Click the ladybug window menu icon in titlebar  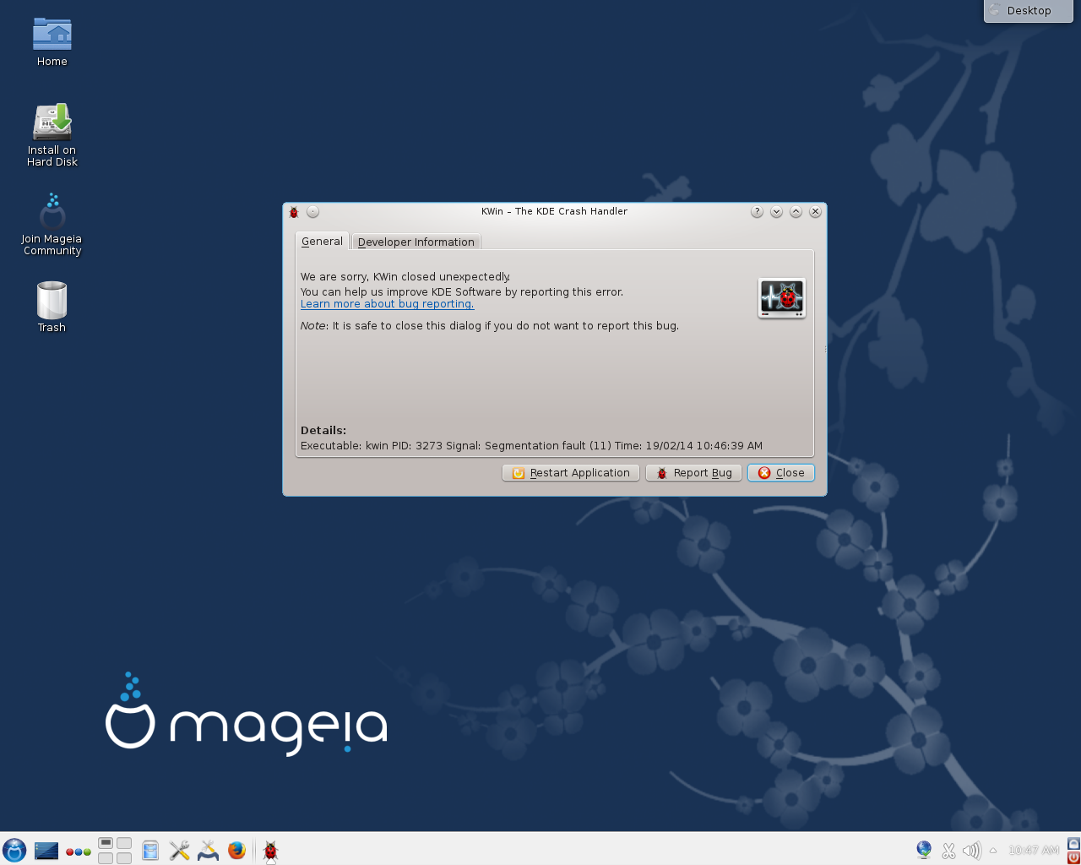294,212
